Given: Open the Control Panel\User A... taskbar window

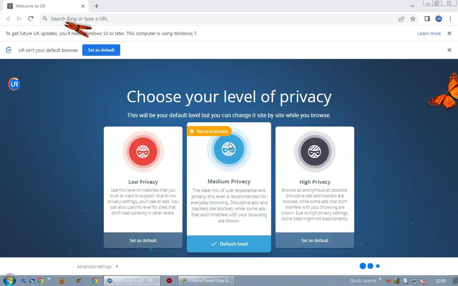Looking at the screenshot, I should (207, 281).
